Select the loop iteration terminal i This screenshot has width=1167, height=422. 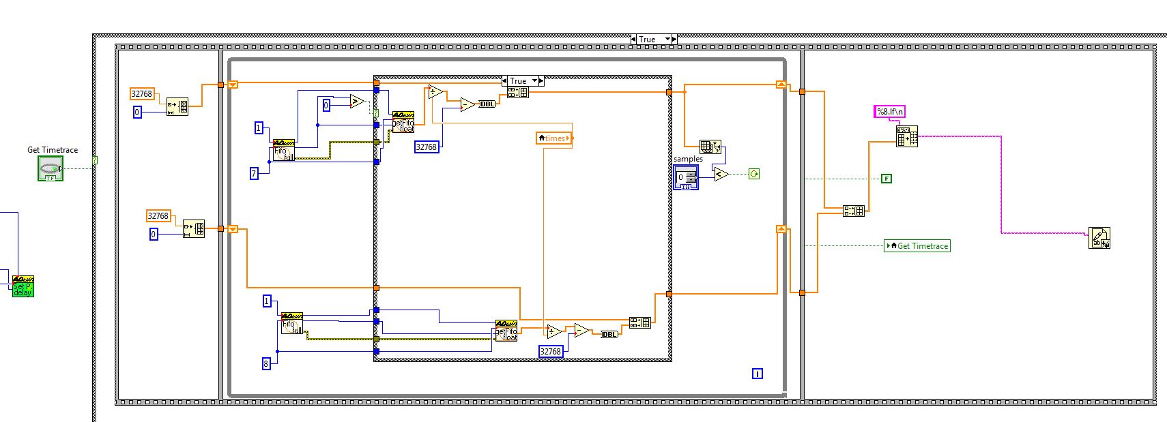pyautogui.click(x=758, y=374)
